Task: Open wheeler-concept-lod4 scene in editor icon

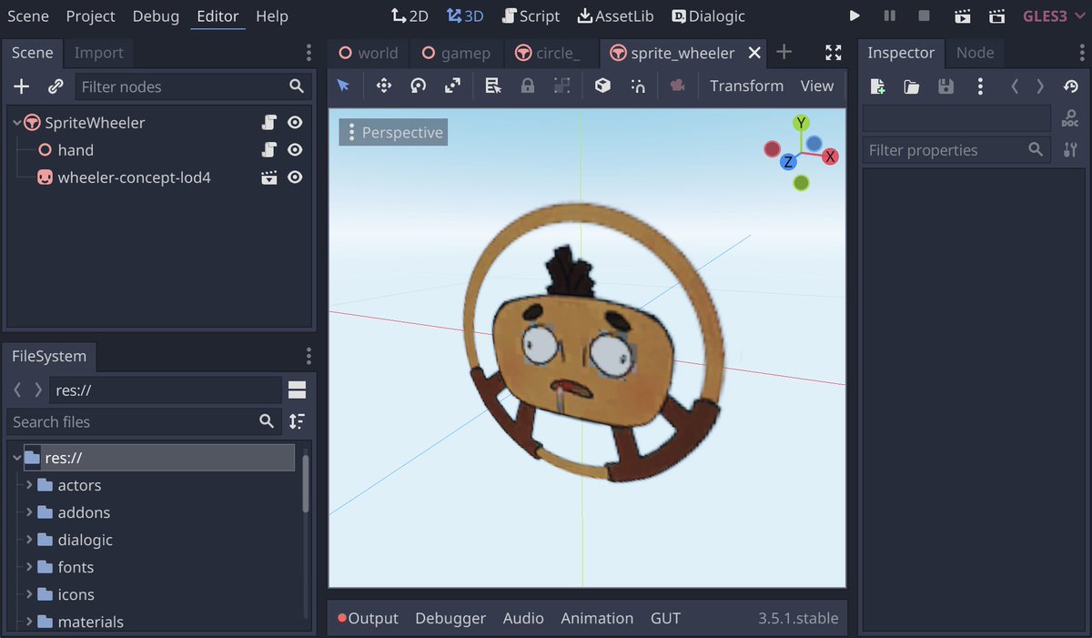Action: point(269,177)
